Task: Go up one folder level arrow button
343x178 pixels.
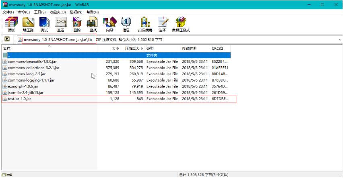Action: (x=7, y=39)
